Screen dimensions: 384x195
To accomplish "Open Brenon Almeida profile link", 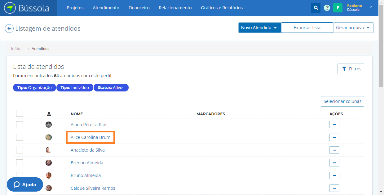I will click(87, 163).
